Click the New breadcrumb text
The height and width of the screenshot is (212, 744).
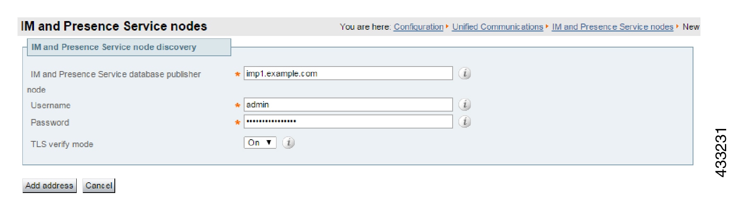(691, 27)
